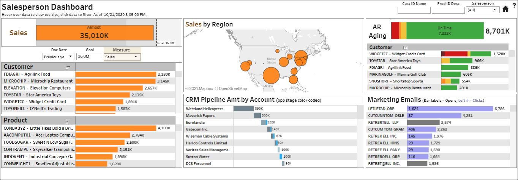Select DCS Personnel pipeline row
Image resolution: width=518 pixels, height=180 pixels.
click(x=271, y=163)
